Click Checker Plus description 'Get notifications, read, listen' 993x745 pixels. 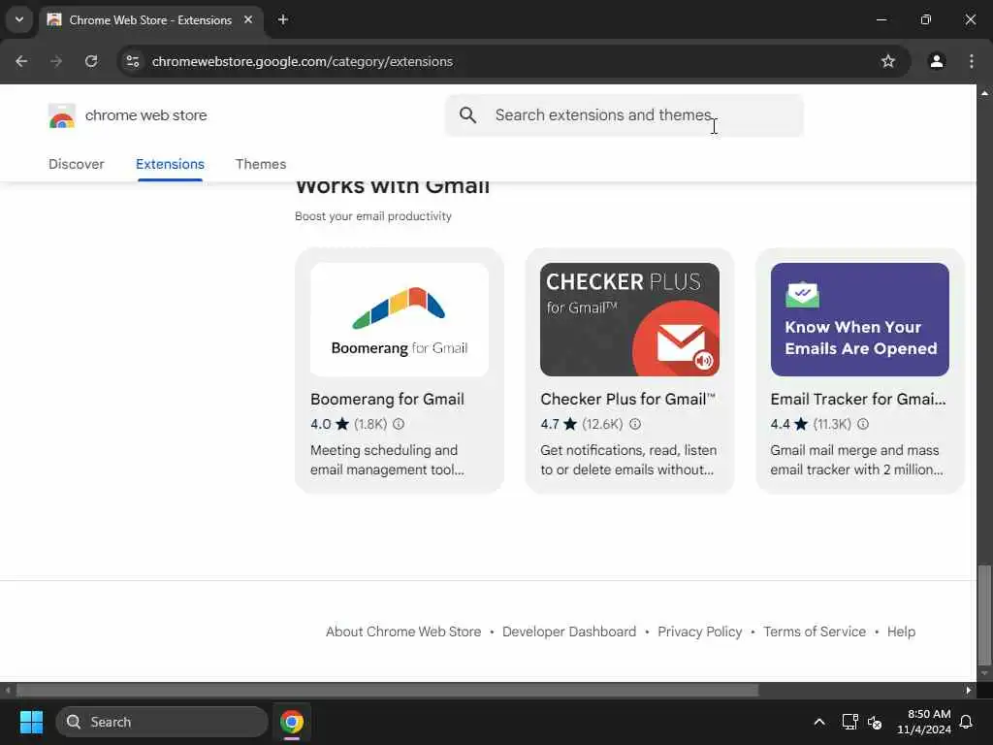628,460
